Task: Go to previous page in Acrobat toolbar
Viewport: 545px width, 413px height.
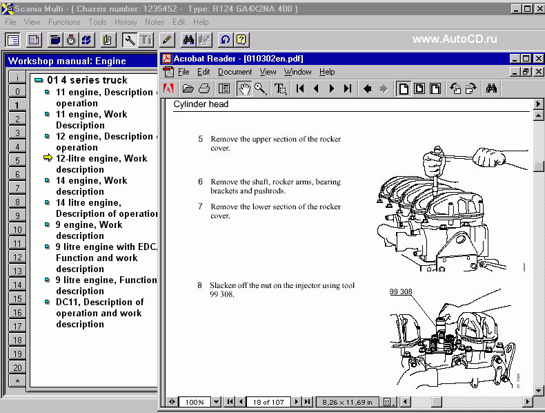Action: pos(316,88)
